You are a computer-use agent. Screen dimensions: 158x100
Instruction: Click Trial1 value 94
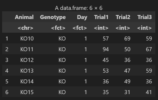(106, 49)
